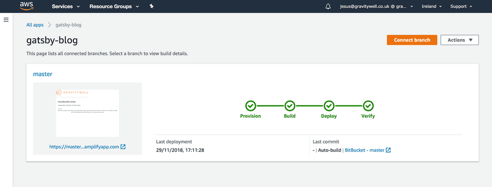Viewport: 492px width, 187px height.
Task: Click the Build stage label
Action: pos(290,116)
